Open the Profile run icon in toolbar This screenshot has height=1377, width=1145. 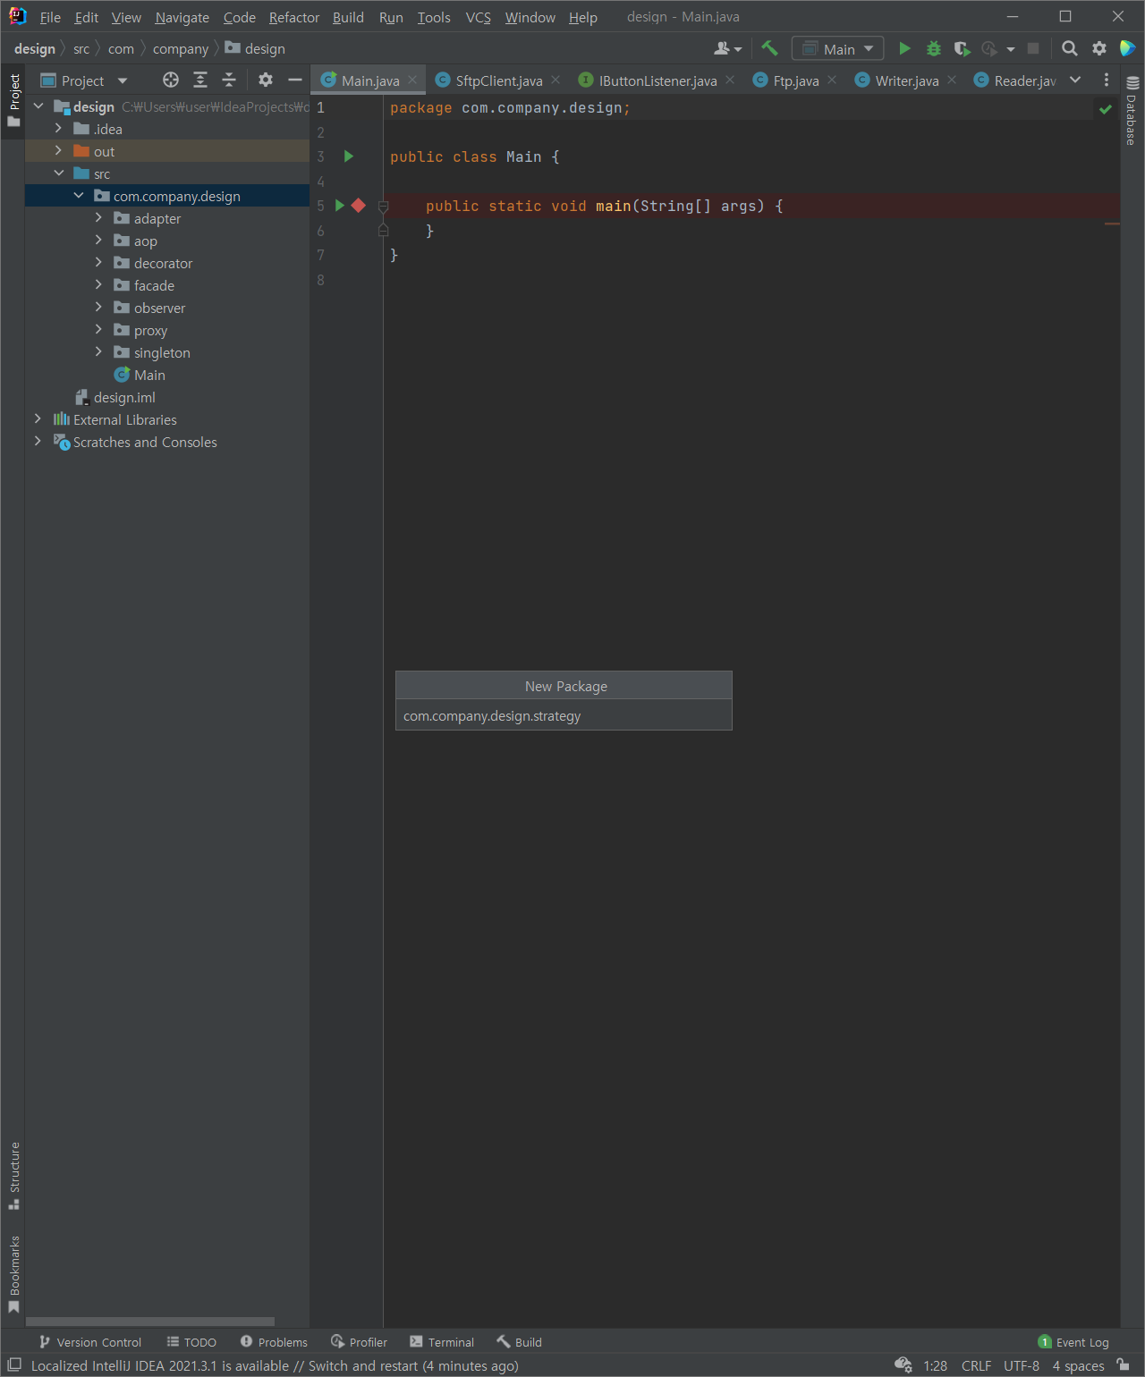pyautogui.click(x=989, y=48)
